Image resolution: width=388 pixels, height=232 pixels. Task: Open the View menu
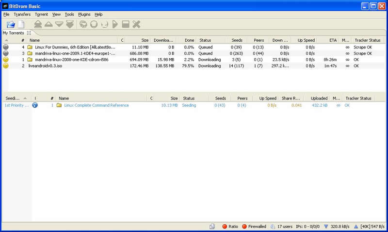[x=56, y=15]
